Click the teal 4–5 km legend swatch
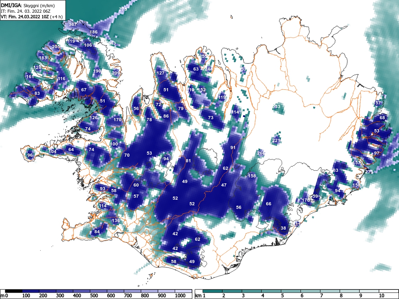 click(x=271, y=291)
